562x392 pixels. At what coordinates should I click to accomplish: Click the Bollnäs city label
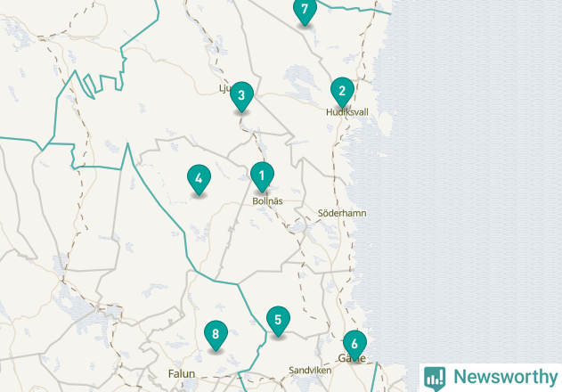coord(267,201)
